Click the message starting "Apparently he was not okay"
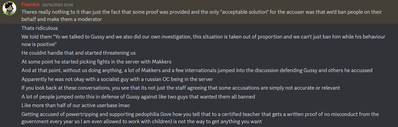398x127 pixels. point(117,79)
